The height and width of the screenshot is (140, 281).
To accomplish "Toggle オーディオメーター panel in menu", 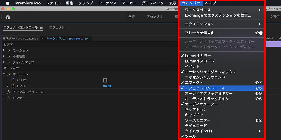I will [x=222, y=104].
